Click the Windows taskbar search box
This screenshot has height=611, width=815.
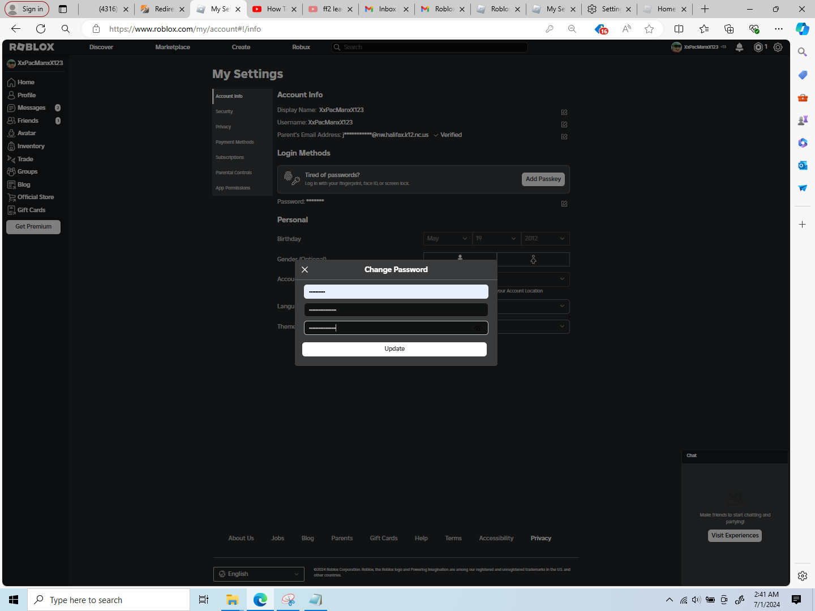tap(109, 600)
